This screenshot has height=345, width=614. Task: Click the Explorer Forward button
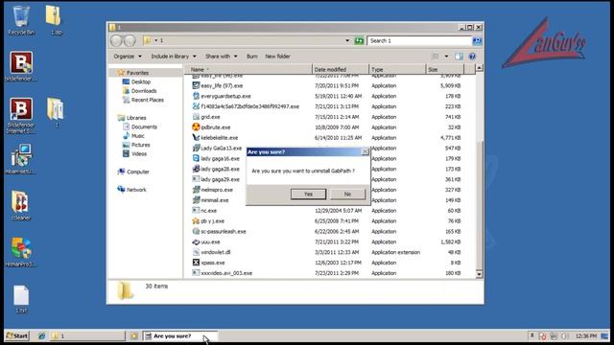point(130,40)
